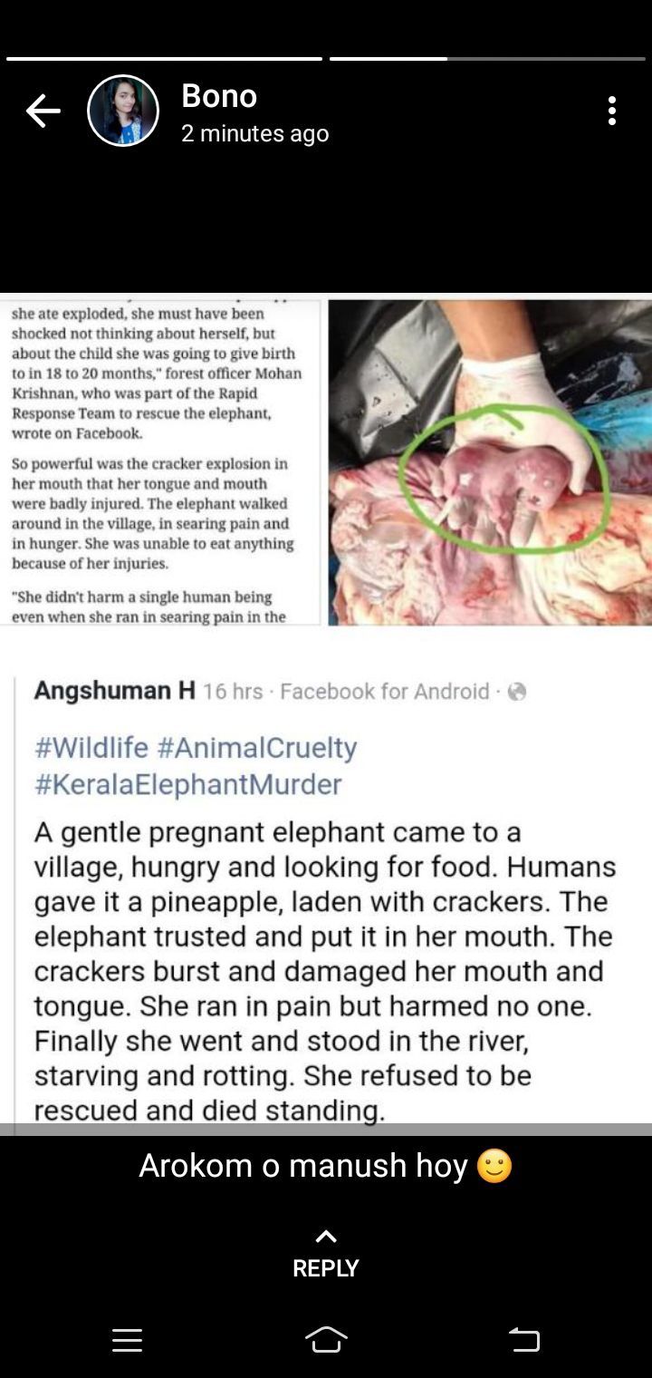Screen dimensions: 652x1378
Task: Select the first story progress bar
Action: click(164, 59)
